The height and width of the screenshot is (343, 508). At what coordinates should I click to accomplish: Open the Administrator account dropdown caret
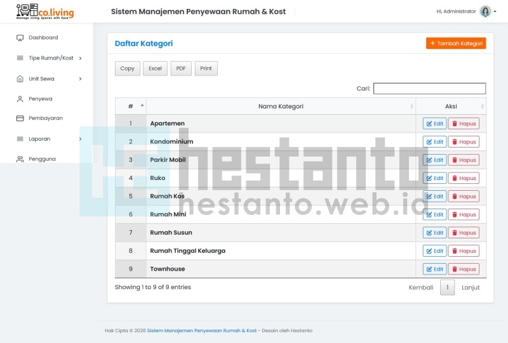pos(495,11)
